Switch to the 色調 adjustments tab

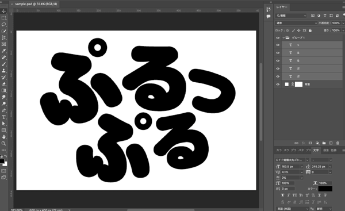(x=333, y=150)
